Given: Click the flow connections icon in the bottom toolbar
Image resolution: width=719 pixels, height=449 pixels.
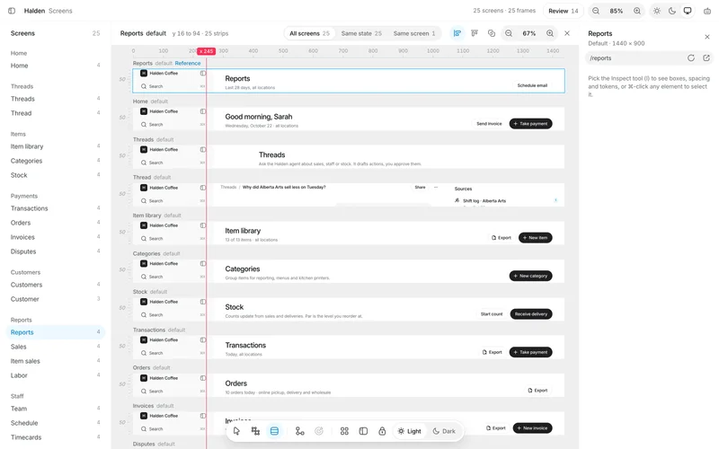Looking at the screenshot, I should (x=300, y=431).
